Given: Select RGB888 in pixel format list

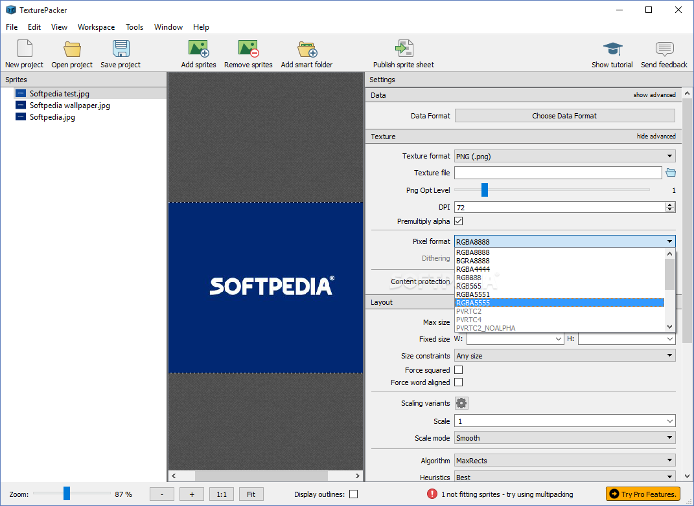Looking at the screenshot, I should coord(559,278).
